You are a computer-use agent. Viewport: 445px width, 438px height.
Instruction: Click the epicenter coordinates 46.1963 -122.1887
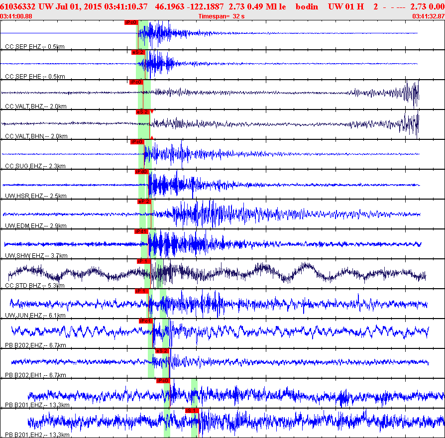click(x=189, y=6)
